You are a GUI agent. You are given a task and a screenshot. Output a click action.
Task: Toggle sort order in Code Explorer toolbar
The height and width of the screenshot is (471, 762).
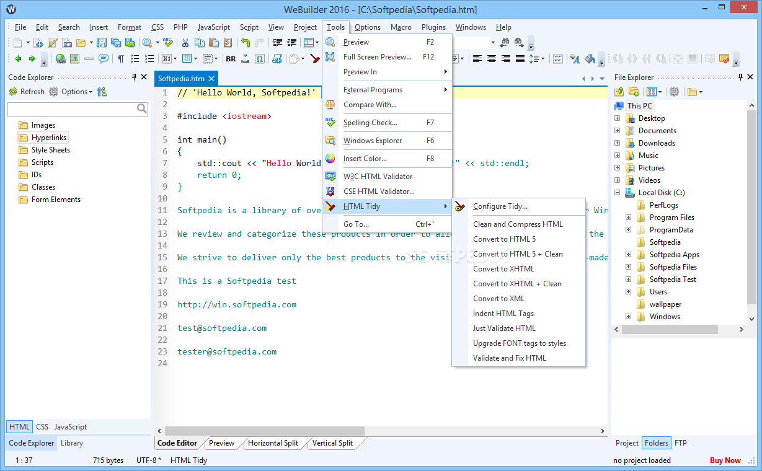(102, 92)
